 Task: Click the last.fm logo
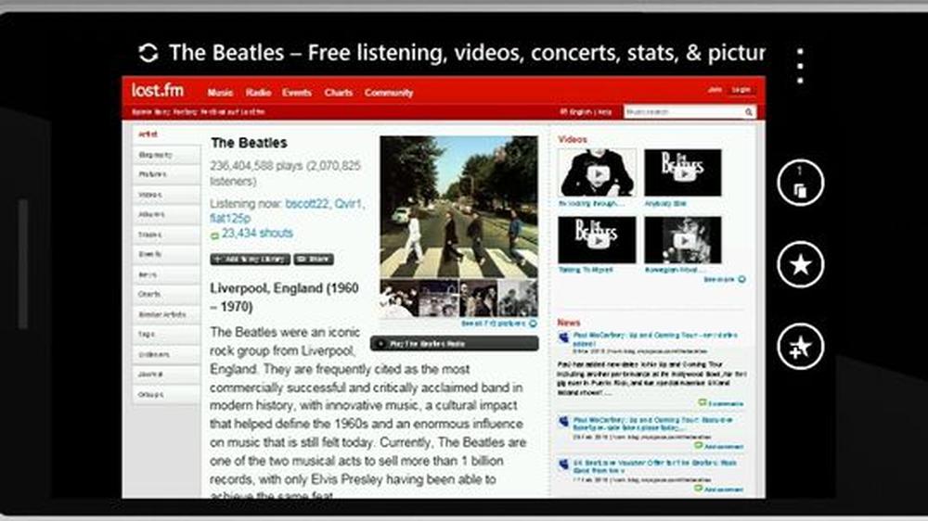(158, 91)
